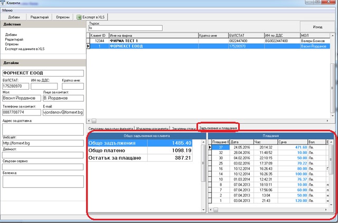Select the Общо задължения row
This screenshot has height=223, width=338.
tap(140, 143)
